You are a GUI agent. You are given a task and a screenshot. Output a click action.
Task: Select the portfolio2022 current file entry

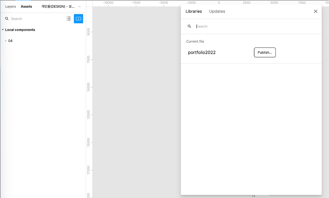coord(202,52)
